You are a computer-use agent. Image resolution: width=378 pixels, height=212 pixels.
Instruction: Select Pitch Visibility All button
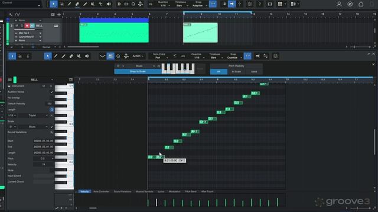tap(219, 72)
